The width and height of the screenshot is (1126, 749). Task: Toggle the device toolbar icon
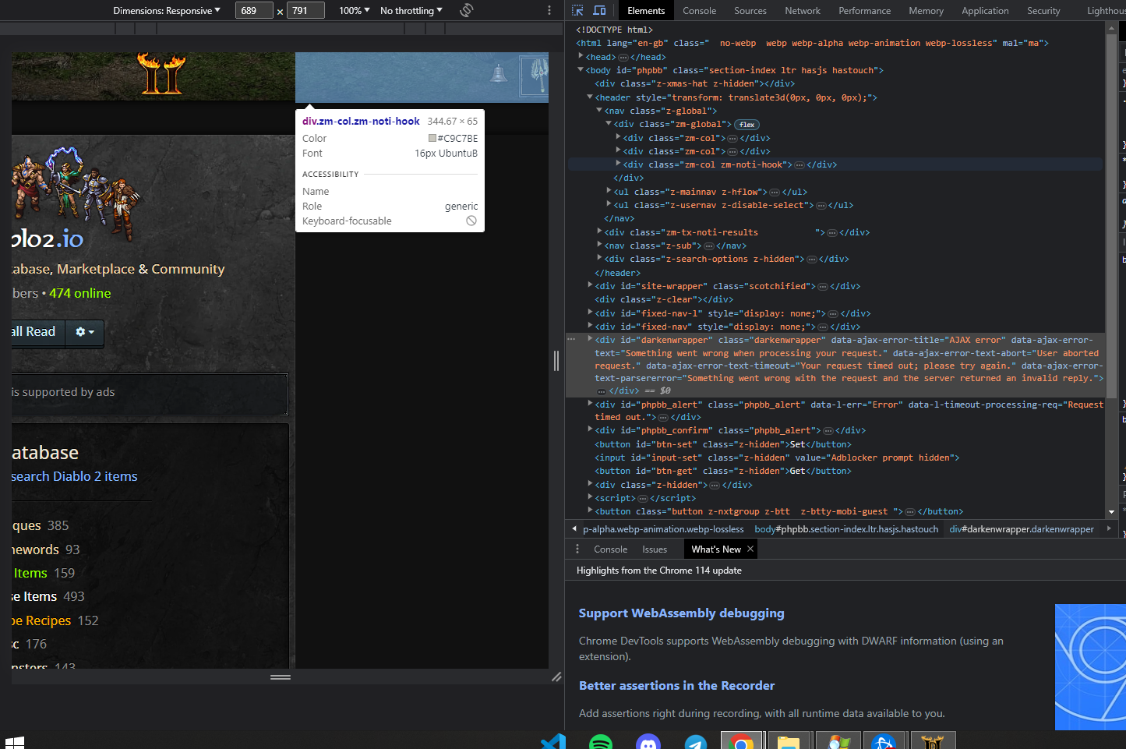(x=599, y=11)
